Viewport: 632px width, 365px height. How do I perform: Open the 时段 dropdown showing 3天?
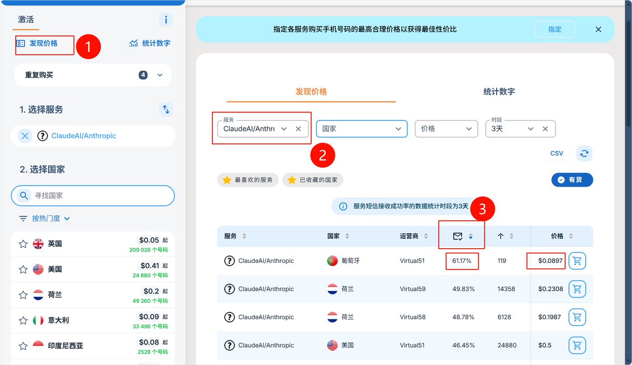click(530, 129)
